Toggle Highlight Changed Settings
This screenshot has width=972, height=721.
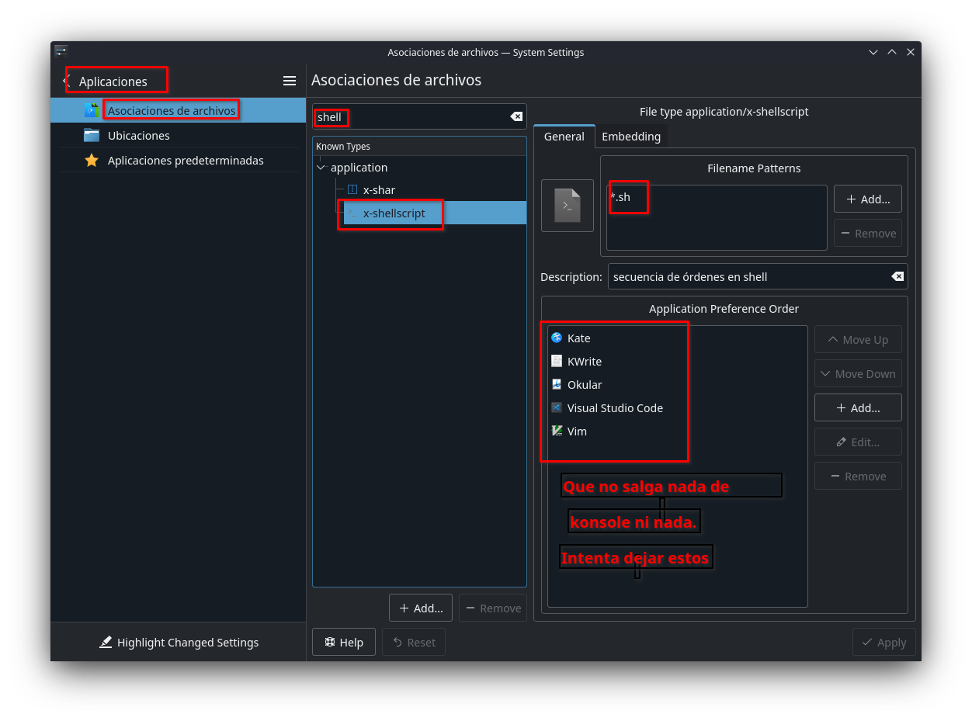[x=179, y=642]
